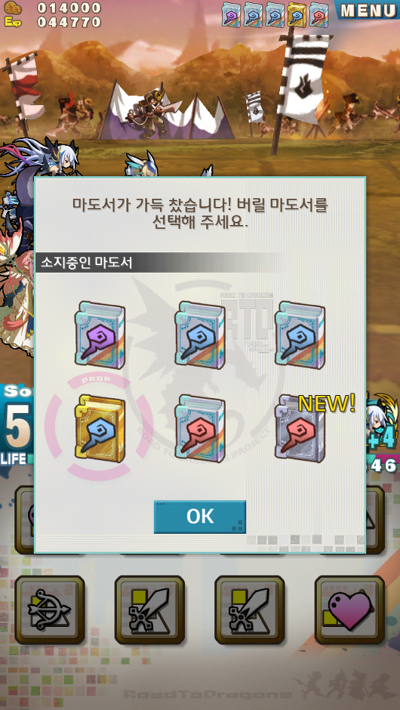Tap the horned warrior by the tent
The width and height of the screenshot is (400, 710).
pos(152,113)
